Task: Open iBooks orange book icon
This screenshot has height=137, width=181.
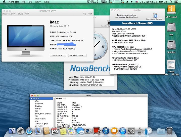Action: click(114, 131)
